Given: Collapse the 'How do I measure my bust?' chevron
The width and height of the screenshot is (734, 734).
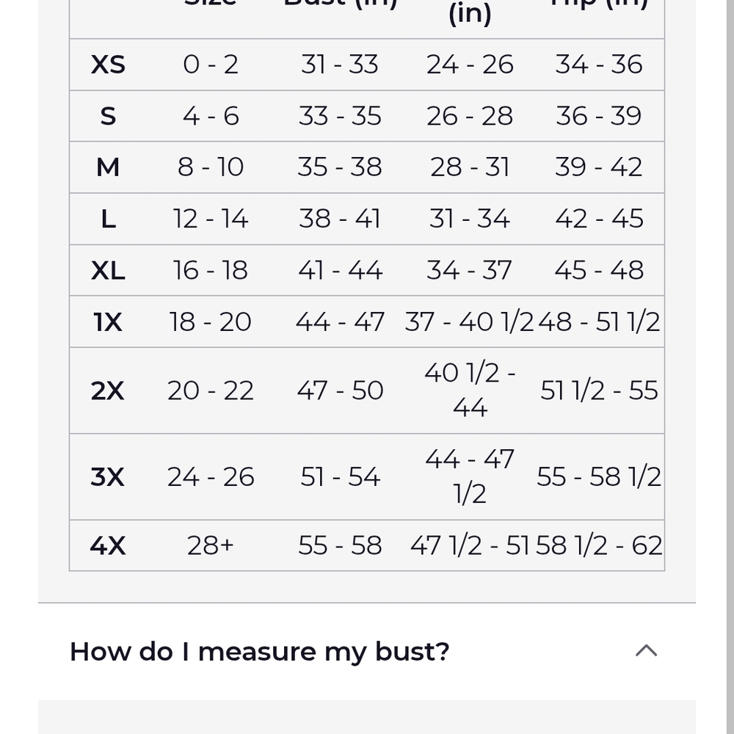Looking at the screenshot, I should (x=646, y=650).
